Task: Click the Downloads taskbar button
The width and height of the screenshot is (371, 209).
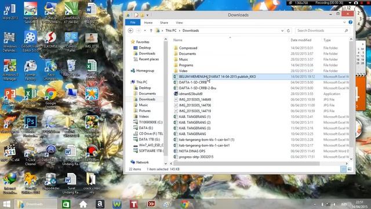Action: (x=35, y=204)
